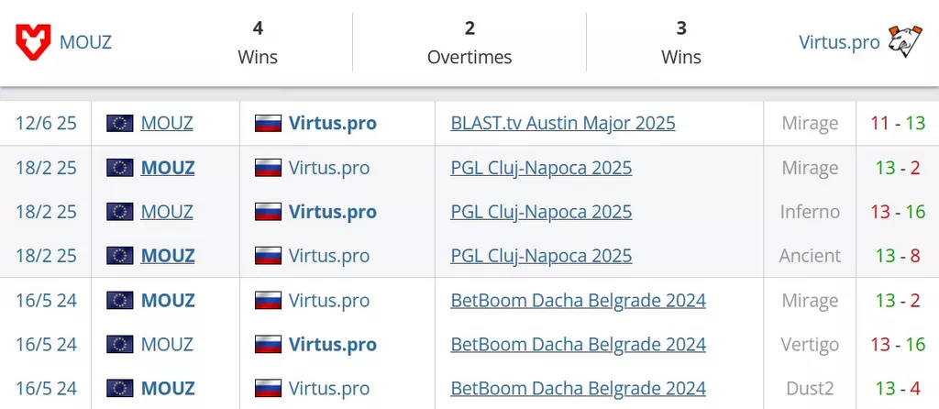Click the 12/6 25 match date
The height and width of the screenshot is (409, 939).
point(46,124)
